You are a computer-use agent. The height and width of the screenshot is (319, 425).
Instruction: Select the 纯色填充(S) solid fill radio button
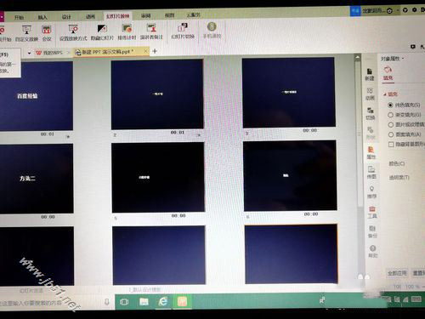point(390,105)
